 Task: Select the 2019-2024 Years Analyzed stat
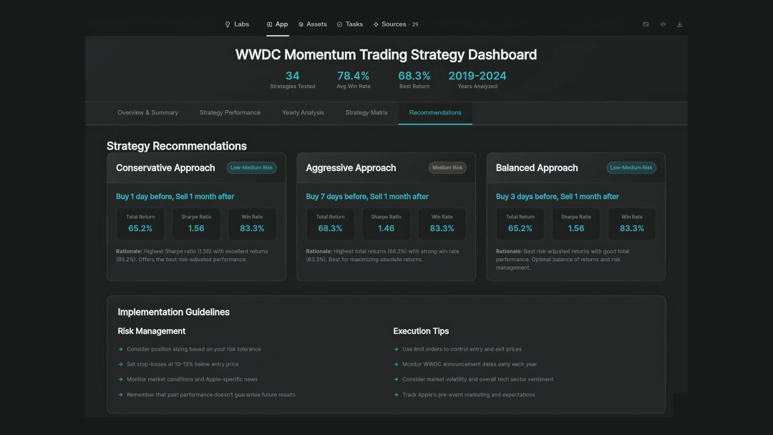477,80
